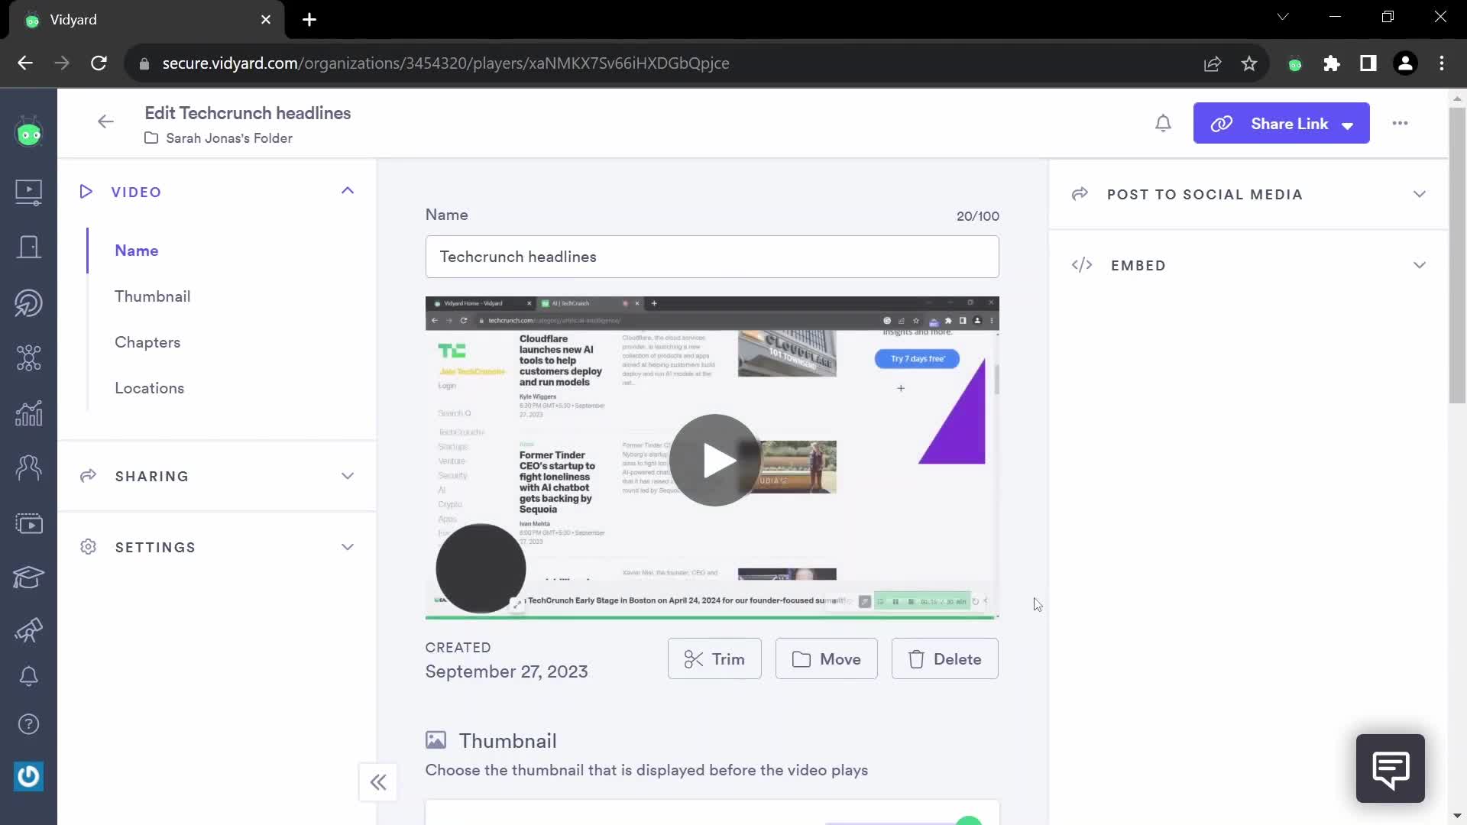Open the integrations hub sidebar icon
This screenshot has width=1467, height=825.
coord(28,357)
